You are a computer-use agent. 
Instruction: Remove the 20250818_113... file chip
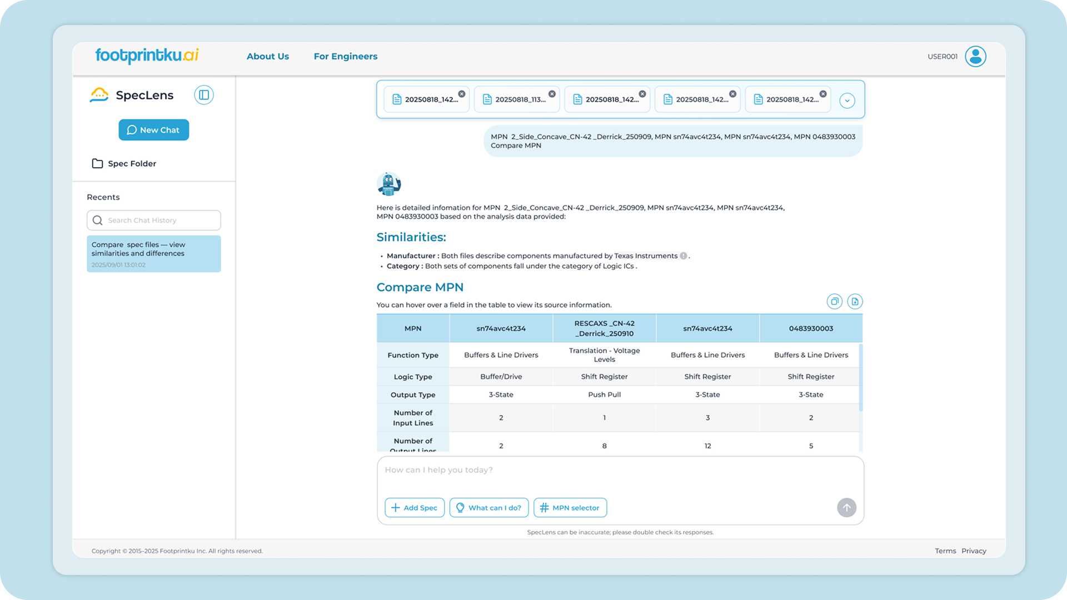click(x=552, y=94)
